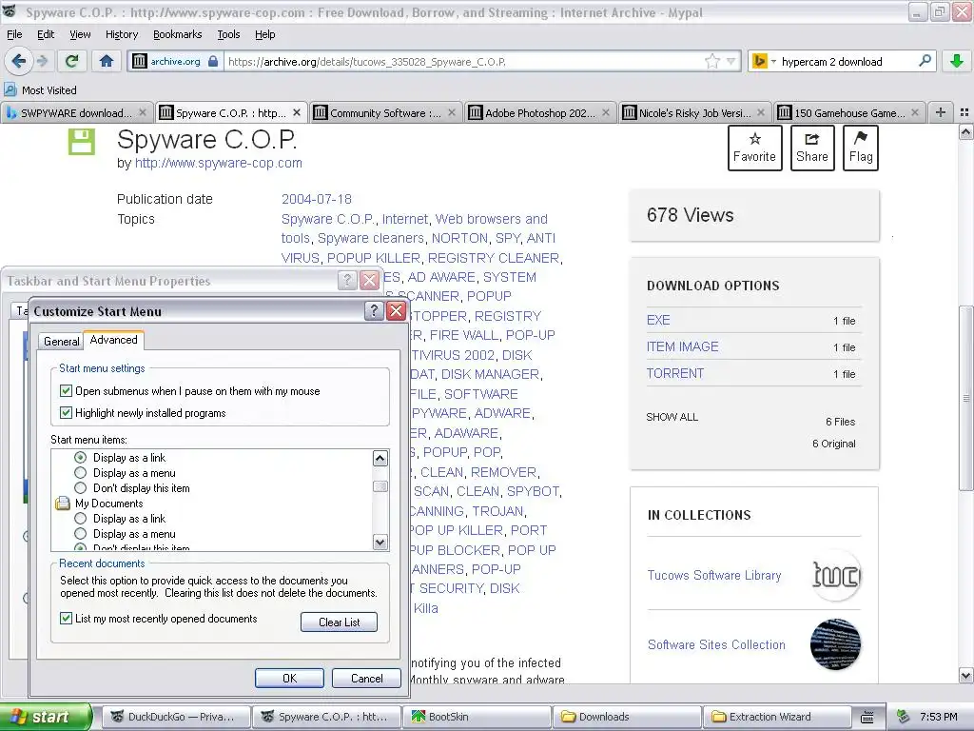Click the green floppy disk software icon
This screenshot has height=731, width=974.
[x=81, y=141]
